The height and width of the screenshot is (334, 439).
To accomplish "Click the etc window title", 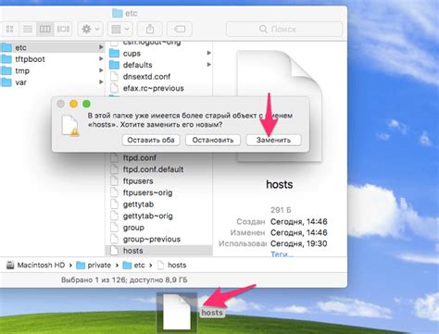I will click(x=125, y=13).
